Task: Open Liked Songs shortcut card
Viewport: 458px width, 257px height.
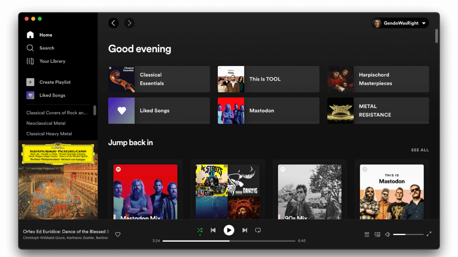Action: click(159, 111)
